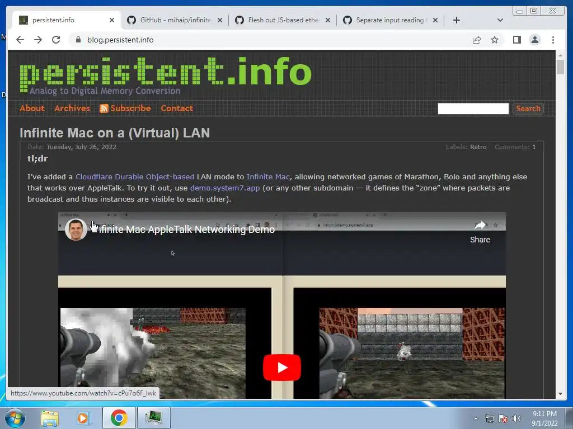573x429 pixels.
Task: Open the Contact page
Action: click(x=177, y=108)
